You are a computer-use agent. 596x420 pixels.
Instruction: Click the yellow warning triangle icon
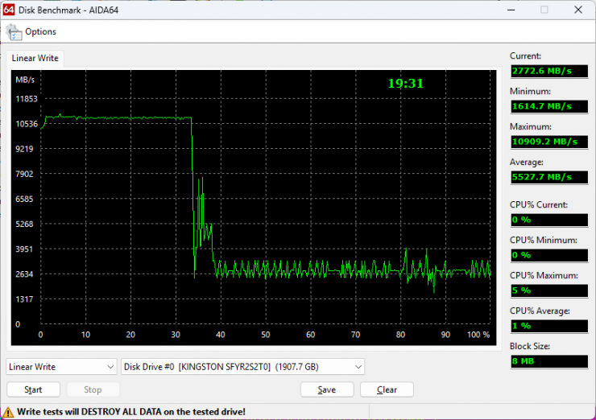pos(8,413)
